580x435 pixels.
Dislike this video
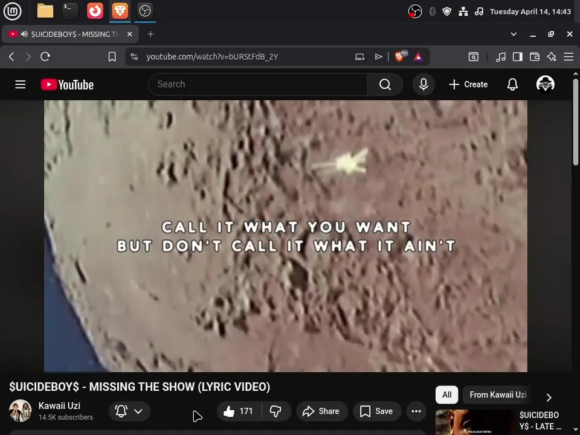(x=275, y=411)
